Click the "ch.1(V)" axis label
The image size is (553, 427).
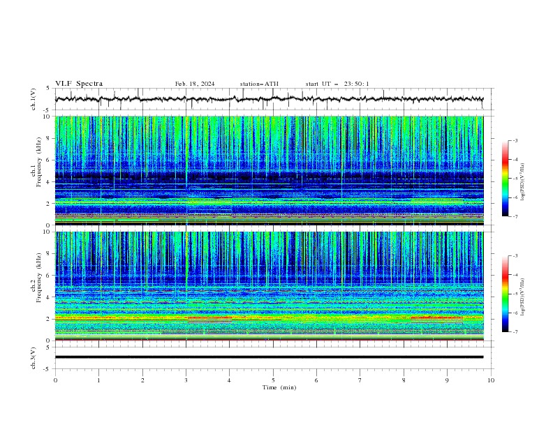(x=34, y=99)
